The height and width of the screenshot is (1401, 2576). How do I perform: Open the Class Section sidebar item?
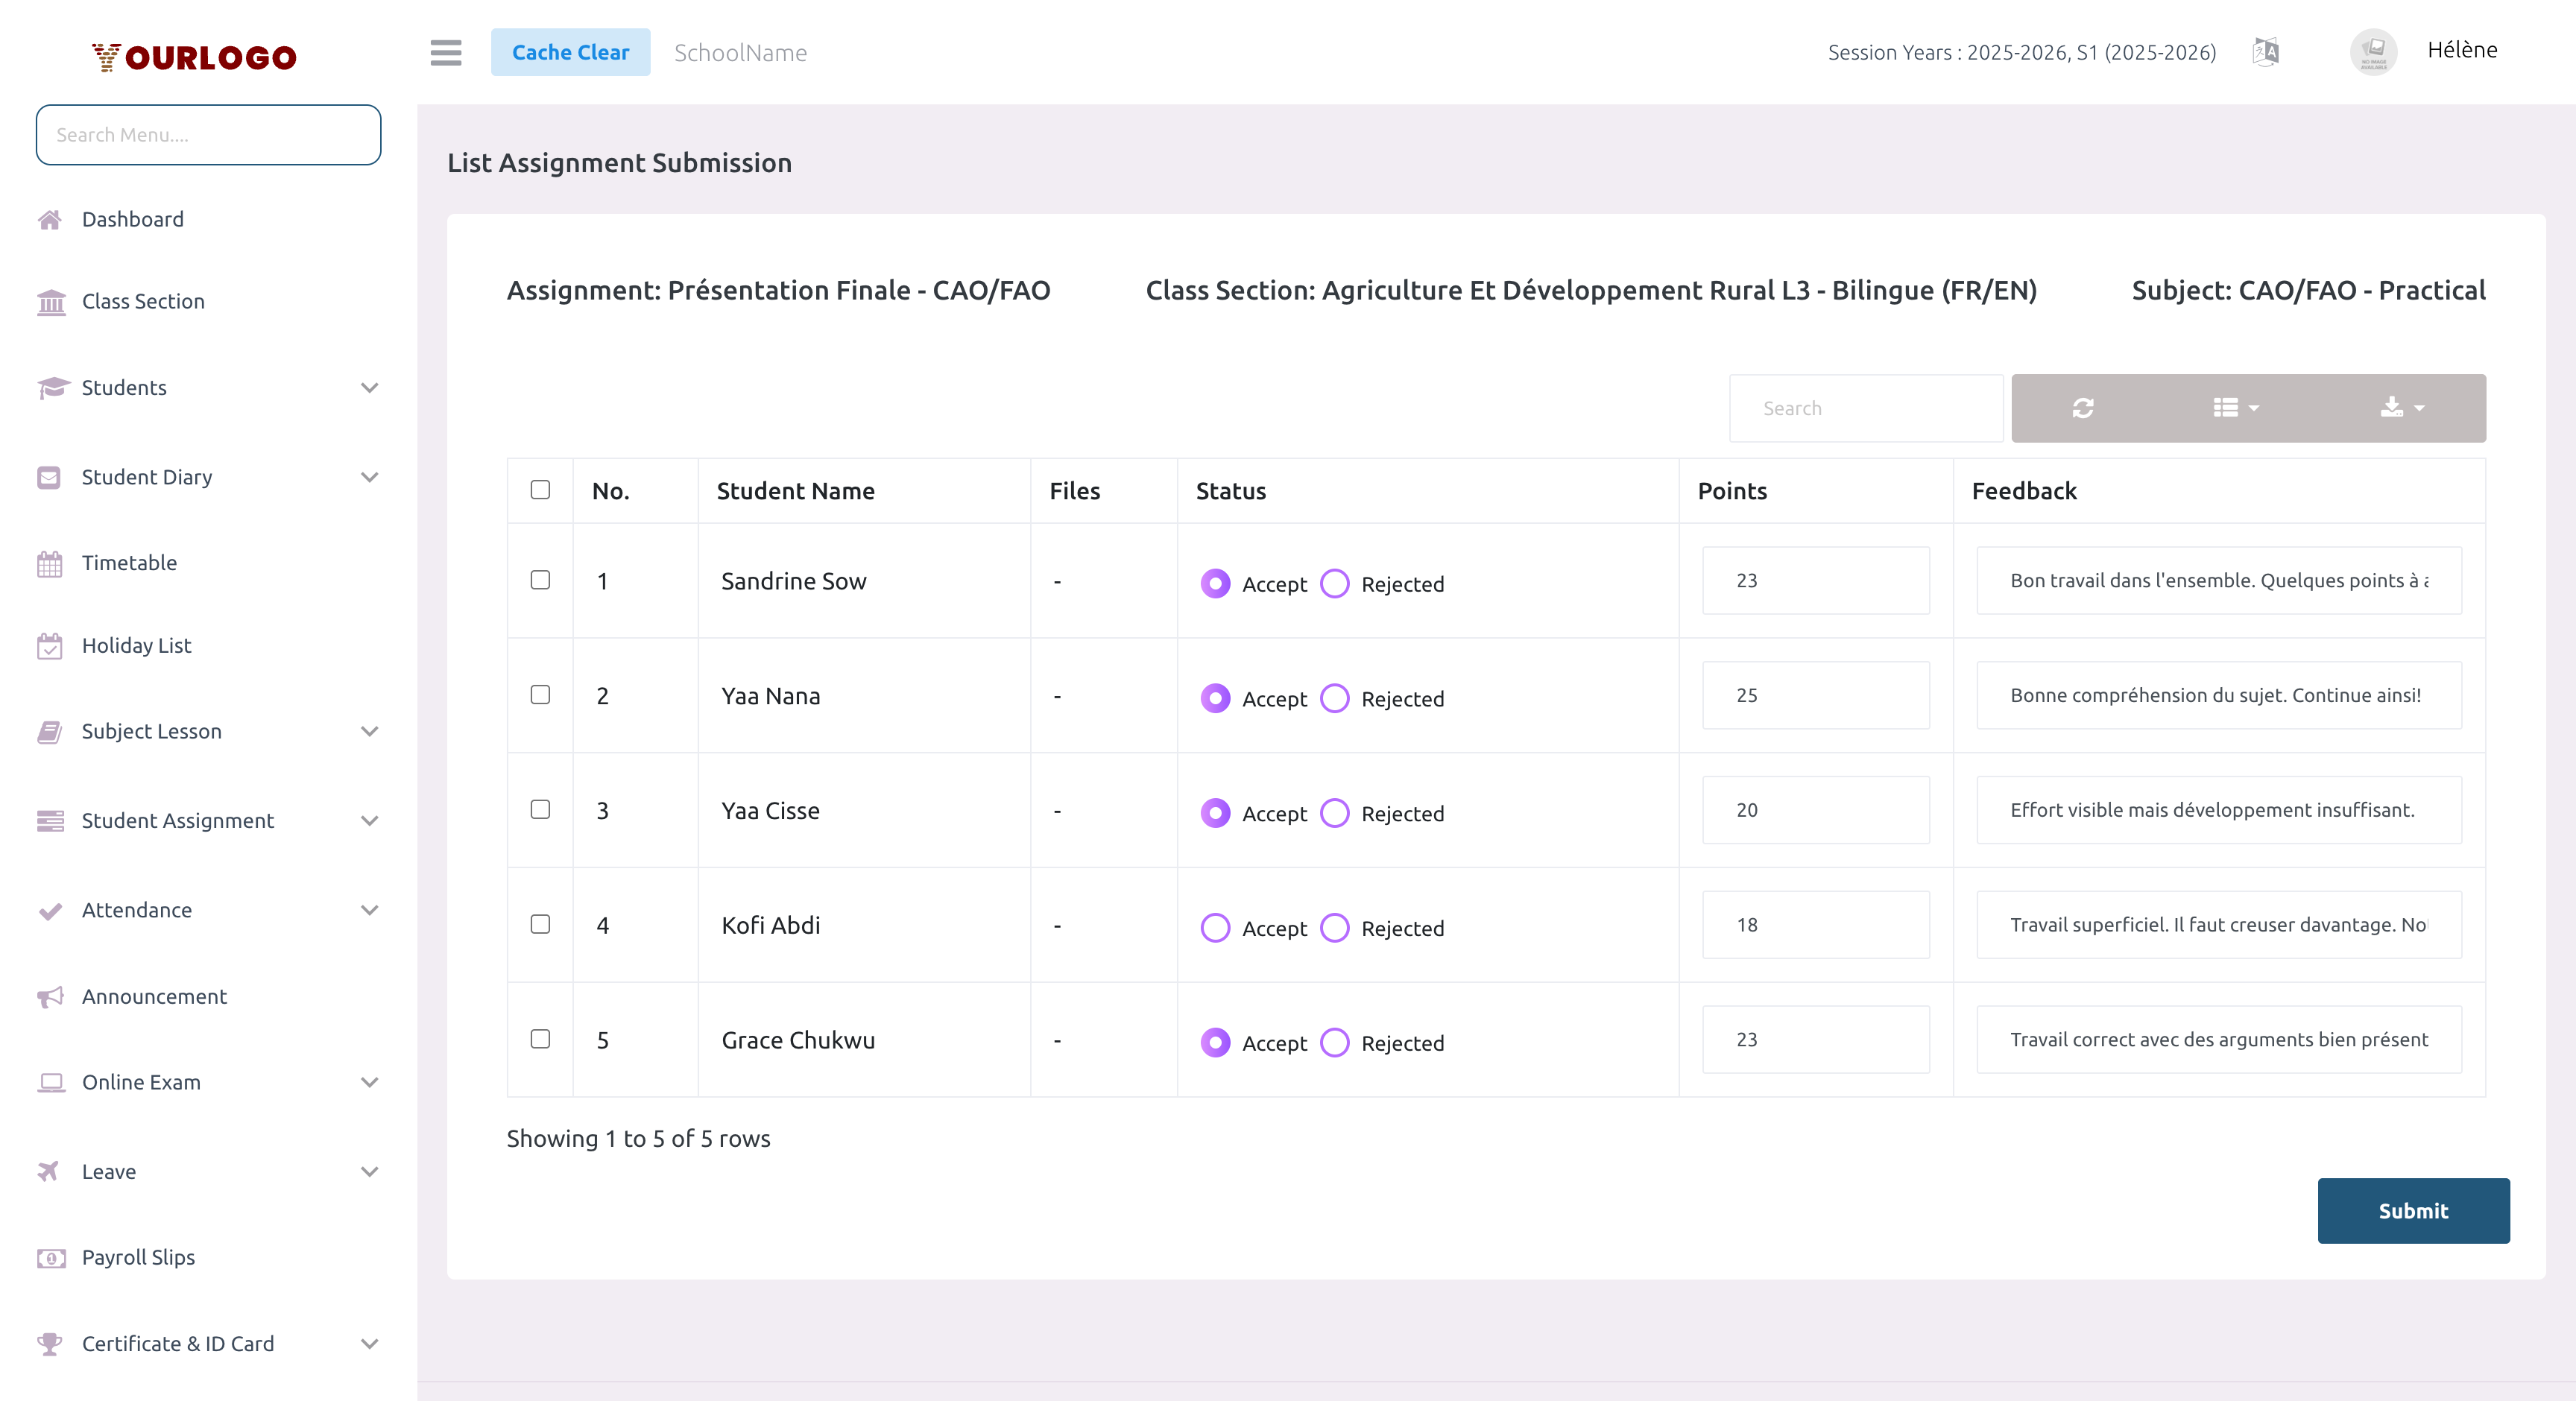click(143, 301)
